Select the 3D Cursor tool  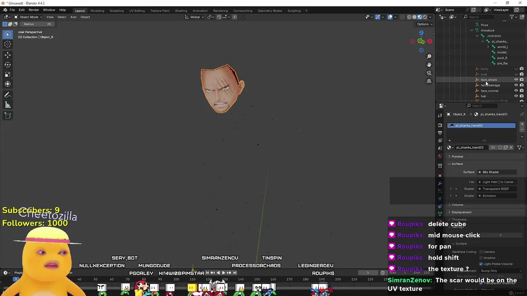(7, 44)
